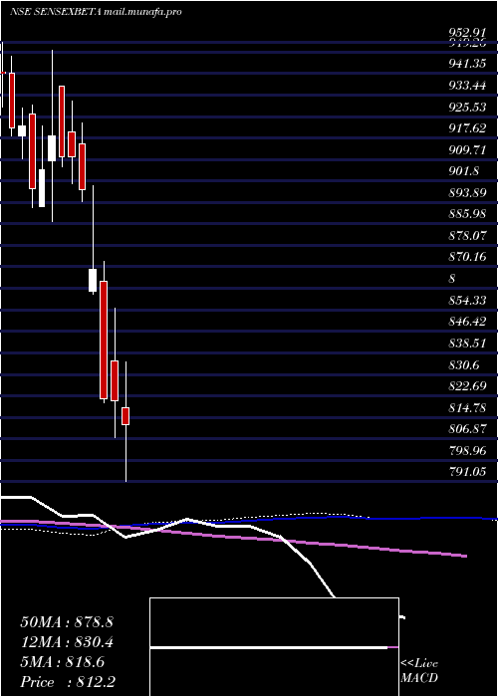Click the MACD box at the bottom
498x697 pixels.
(274, 647)
